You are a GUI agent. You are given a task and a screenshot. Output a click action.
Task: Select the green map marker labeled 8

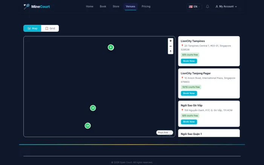click(x=111, y=47)
